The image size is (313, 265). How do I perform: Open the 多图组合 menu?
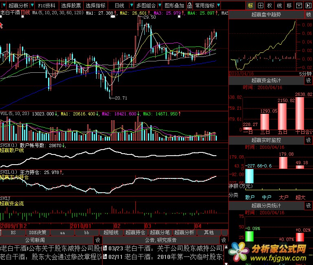146,6
